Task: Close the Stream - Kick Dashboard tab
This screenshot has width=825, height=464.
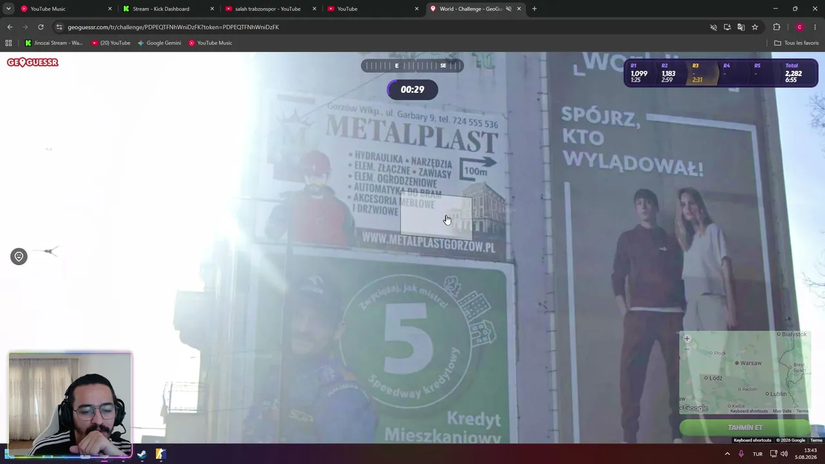Action: tap(212, 9)
